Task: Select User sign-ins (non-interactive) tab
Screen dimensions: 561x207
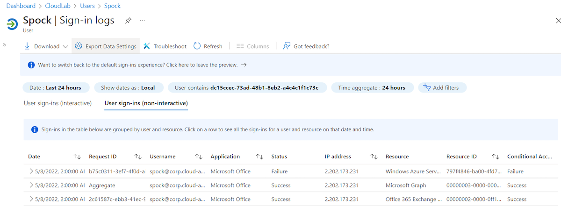Action: click(x=146, y=103)
